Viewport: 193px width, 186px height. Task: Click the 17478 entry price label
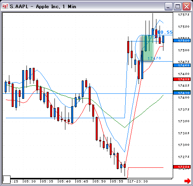point(154,58)
